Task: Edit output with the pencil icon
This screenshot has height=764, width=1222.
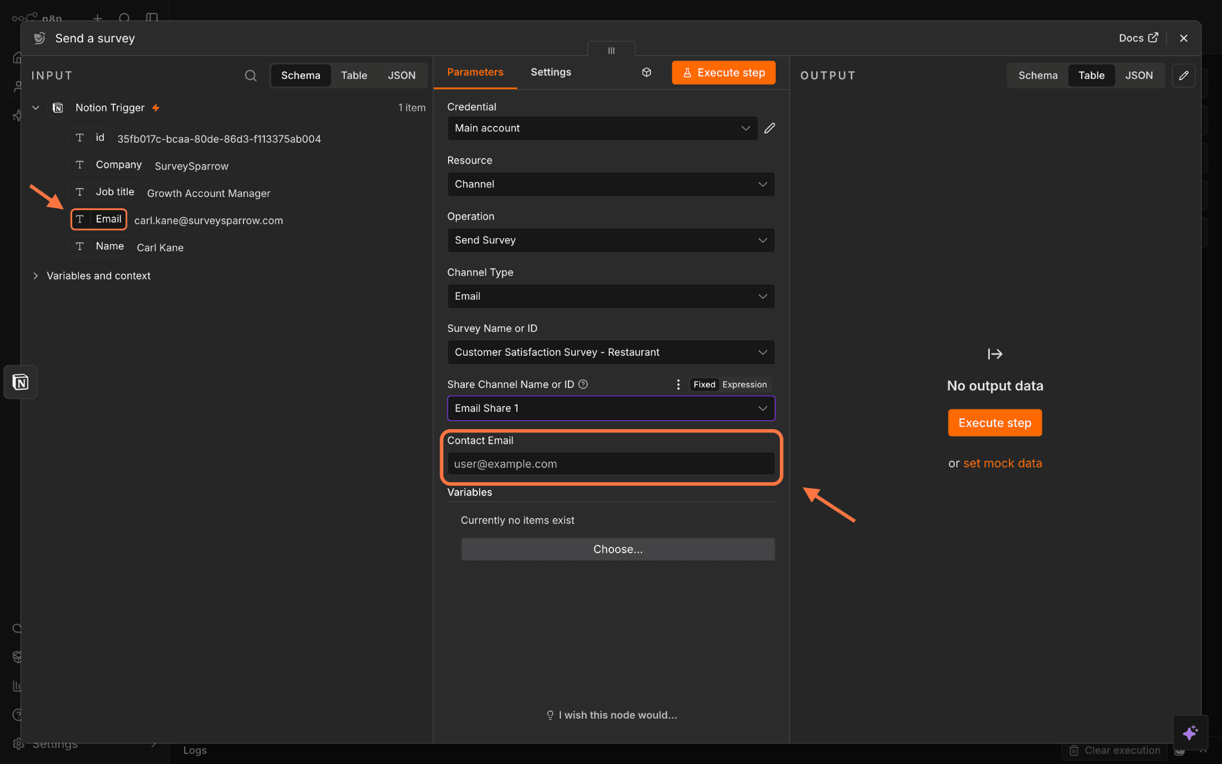Action: 1184,76
